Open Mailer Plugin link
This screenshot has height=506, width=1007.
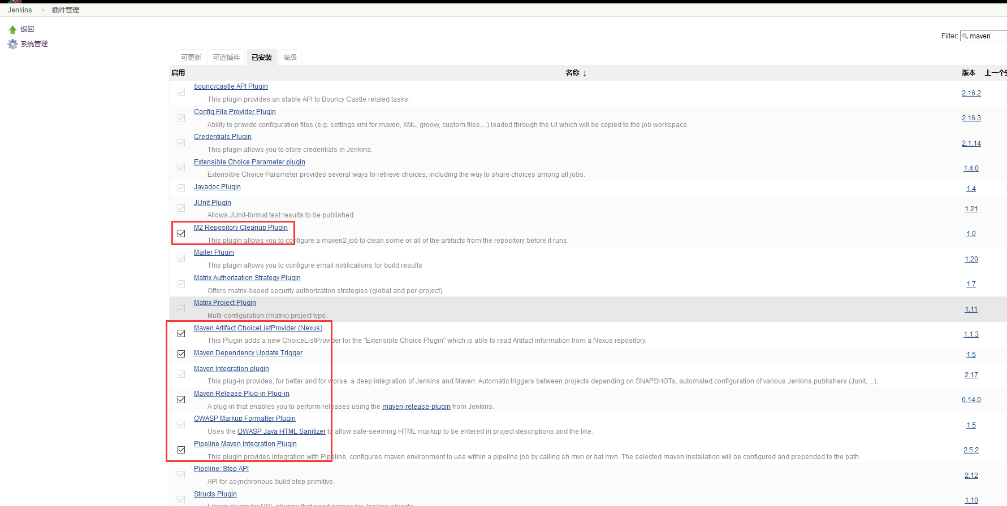[214, 252]
